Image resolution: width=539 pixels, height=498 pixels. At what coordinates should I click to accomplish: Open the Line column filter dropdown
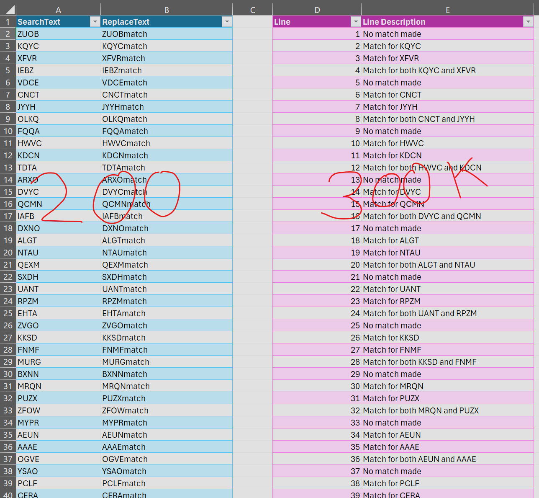click(x=356, y=22)
